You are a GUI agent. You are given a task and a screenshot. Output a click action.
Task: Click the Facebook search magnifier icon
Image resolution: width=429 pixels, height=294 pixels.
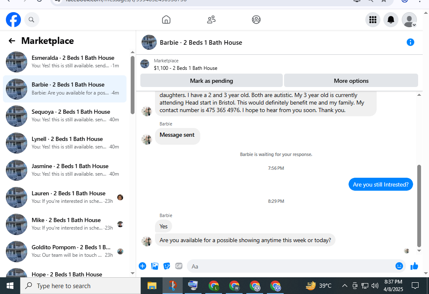pos(31,20)
